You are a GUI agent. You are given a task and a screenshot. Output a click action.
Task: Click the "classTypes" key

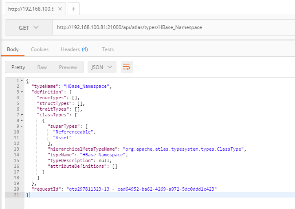point(53,115)
